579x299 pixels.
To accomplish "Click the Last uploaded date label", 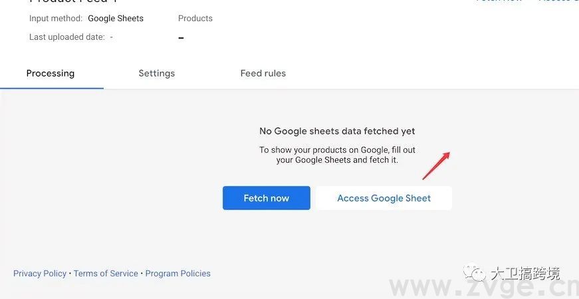I will (x=66, y=37).
